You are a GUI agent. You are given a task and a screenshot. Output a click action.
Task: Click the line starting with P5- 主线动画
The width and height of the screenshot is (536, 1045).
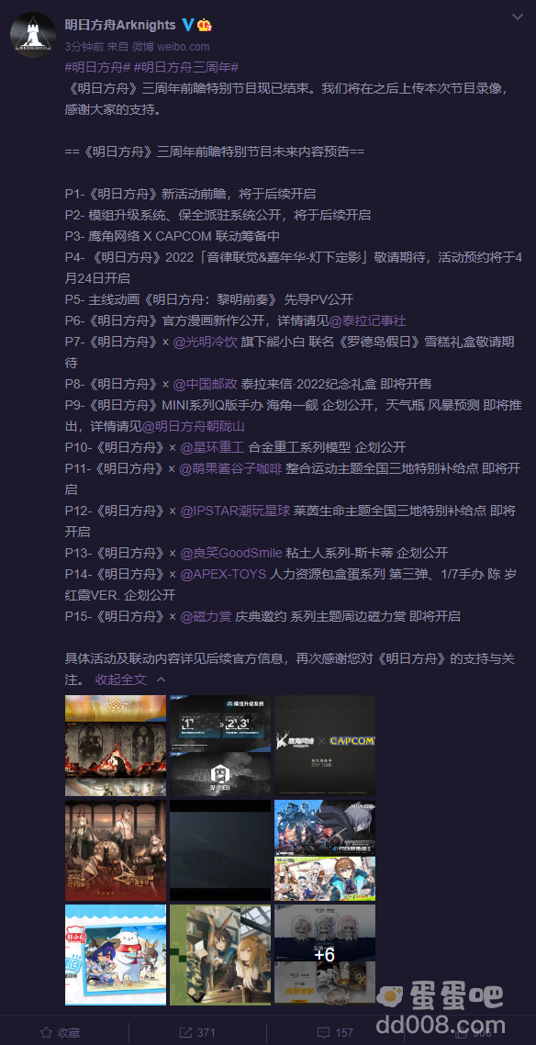pyautogui.click(x=209, y=299)
